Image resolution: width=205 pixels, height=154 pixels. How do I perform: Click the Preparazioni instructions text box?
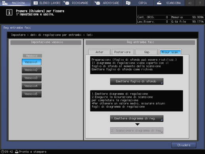point(136,65)
